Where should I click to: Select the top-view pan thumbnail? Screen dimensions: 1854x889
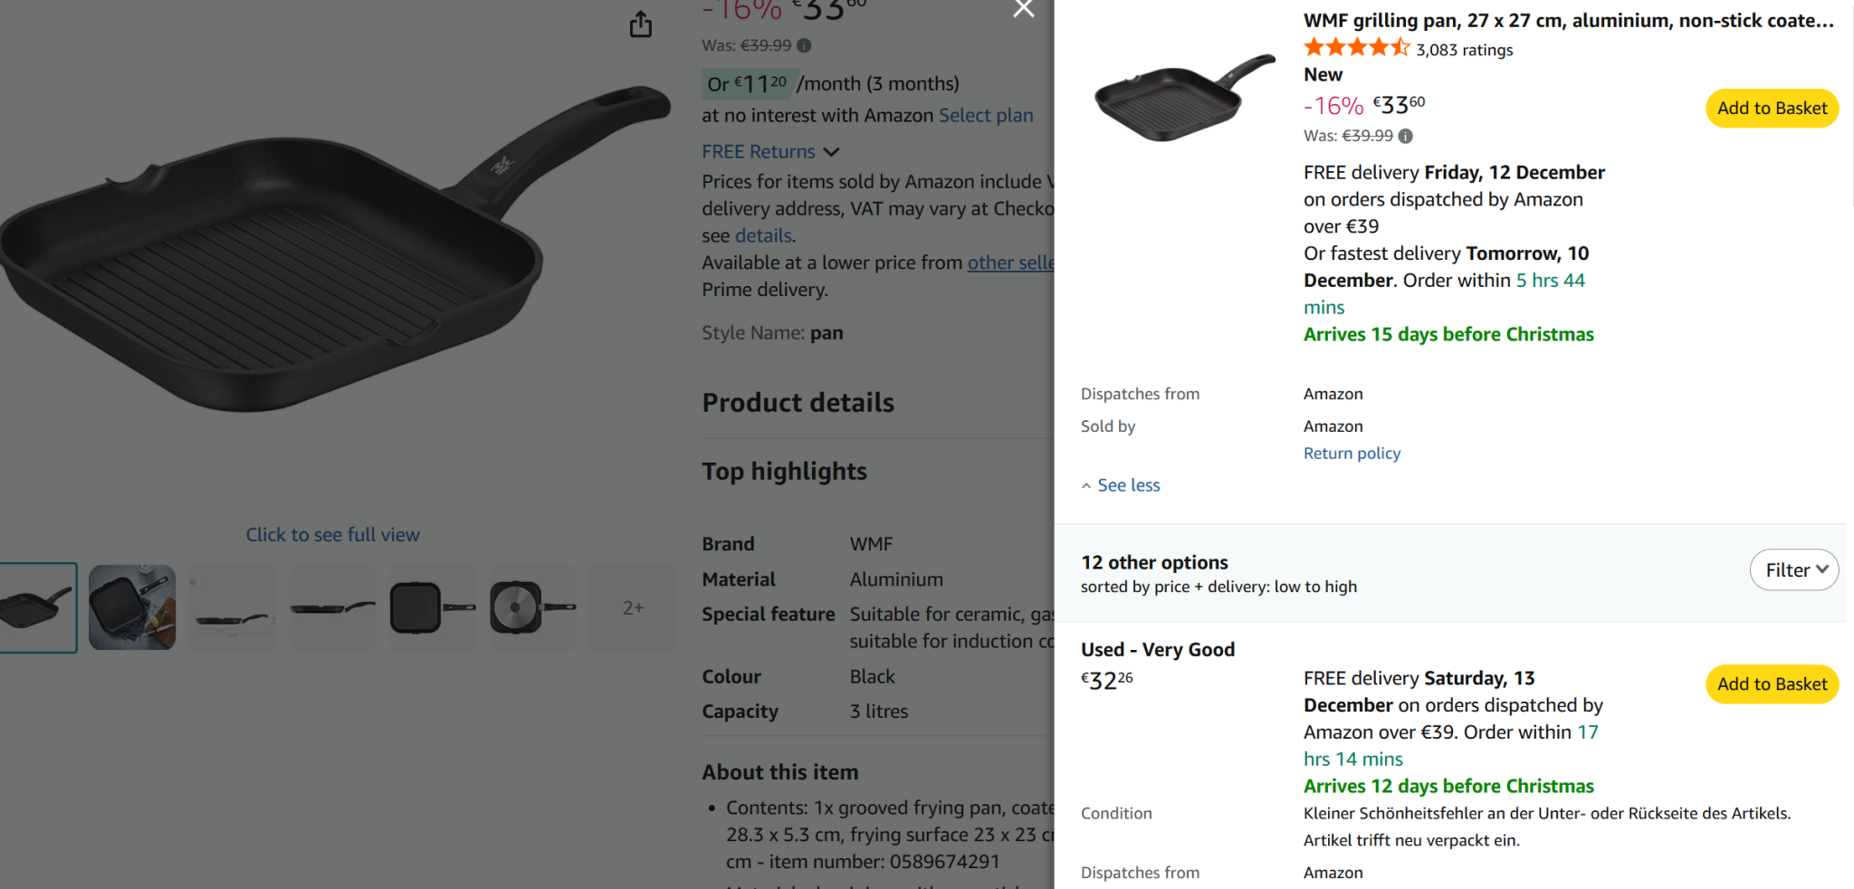433,607
